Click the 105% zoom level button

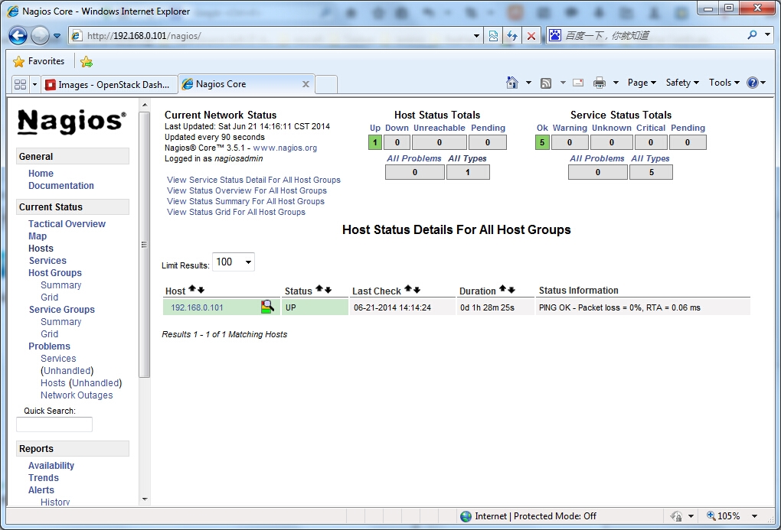pyautogui.click(x=724, y=516)
